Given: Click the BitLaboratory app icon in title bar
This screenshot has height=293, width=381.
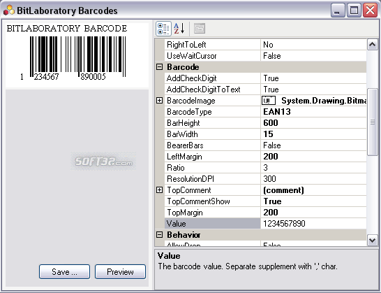Looking at the screenshot, I should [x=9, y=10].
